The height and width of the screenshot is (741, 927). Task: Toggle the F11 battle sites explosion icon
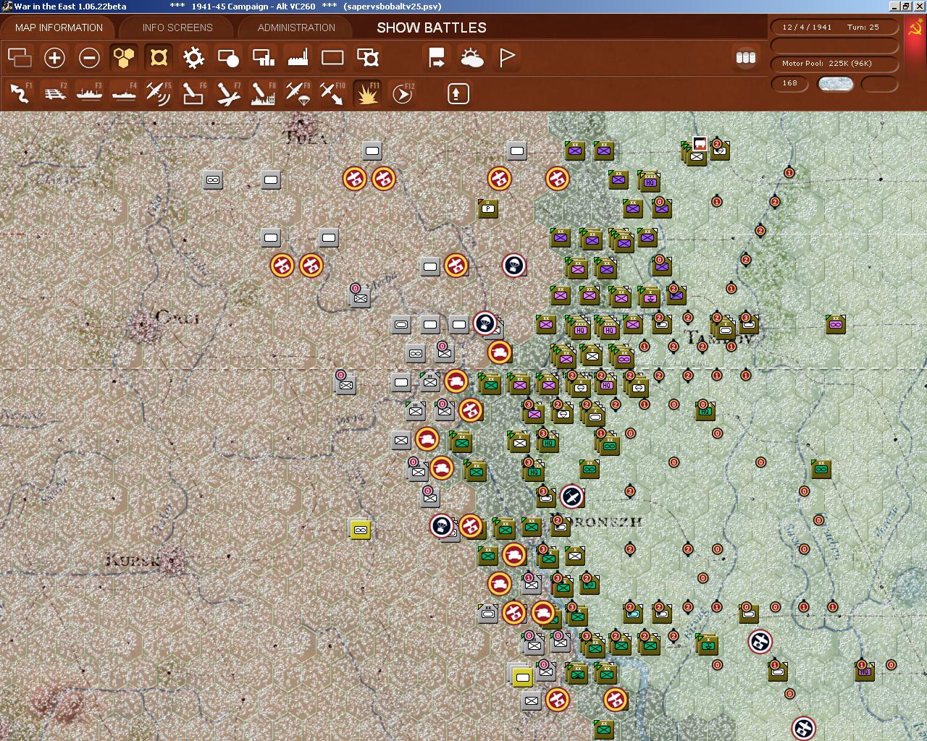367,93
